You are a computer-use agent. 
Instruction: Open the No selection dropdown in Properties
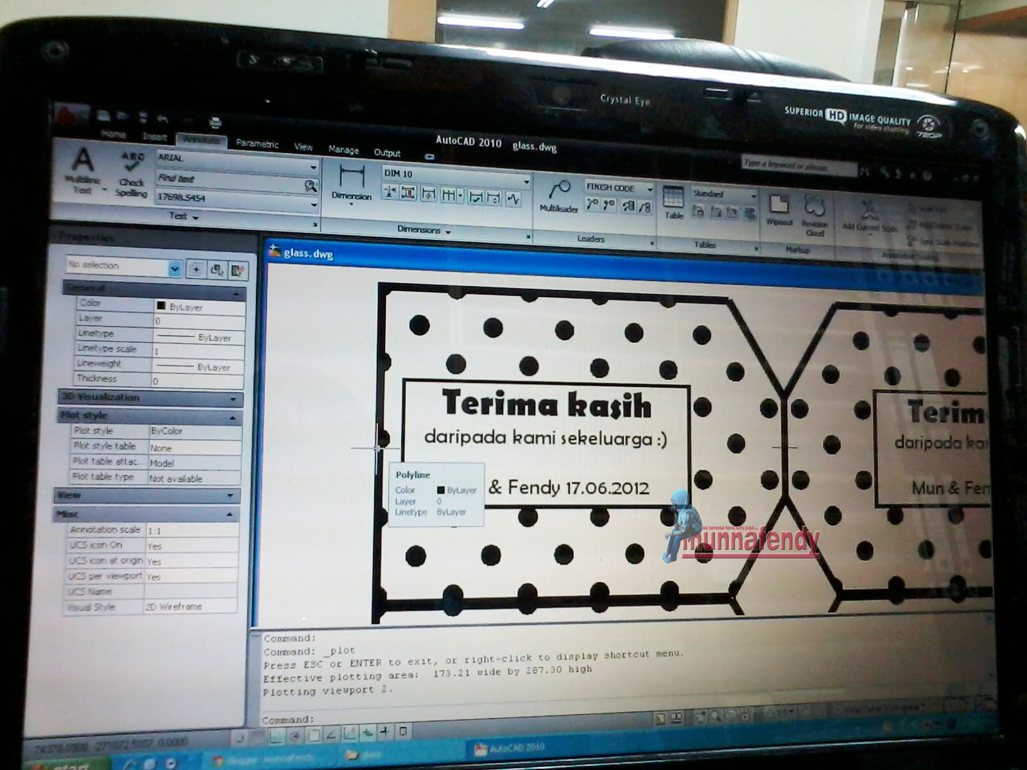point(174,269)
